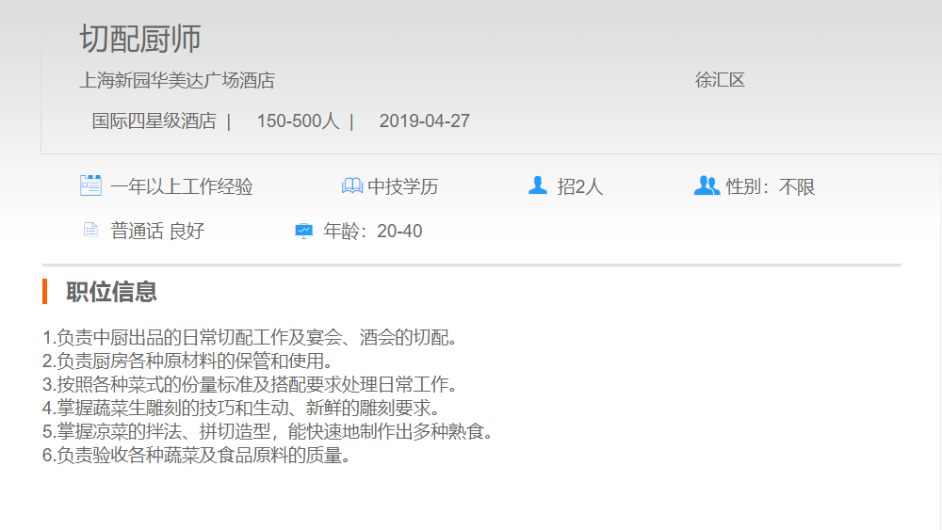Click the 国际四星级酒店 label
The image size is (942, 530).
(154, 121)
